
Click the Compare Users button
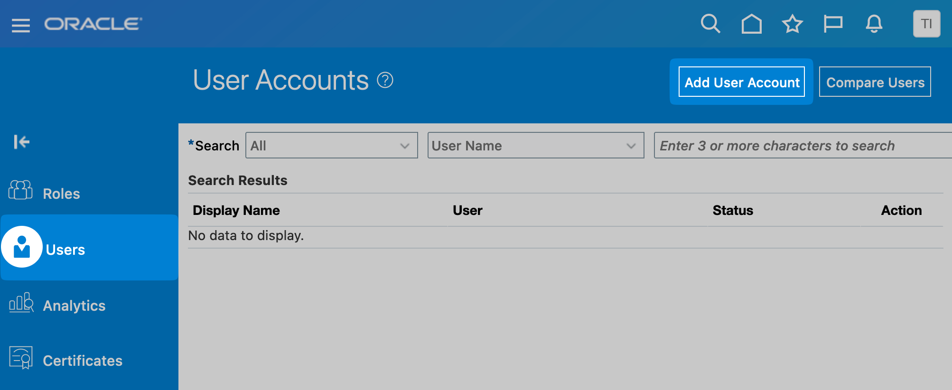[x=875, y=82]
